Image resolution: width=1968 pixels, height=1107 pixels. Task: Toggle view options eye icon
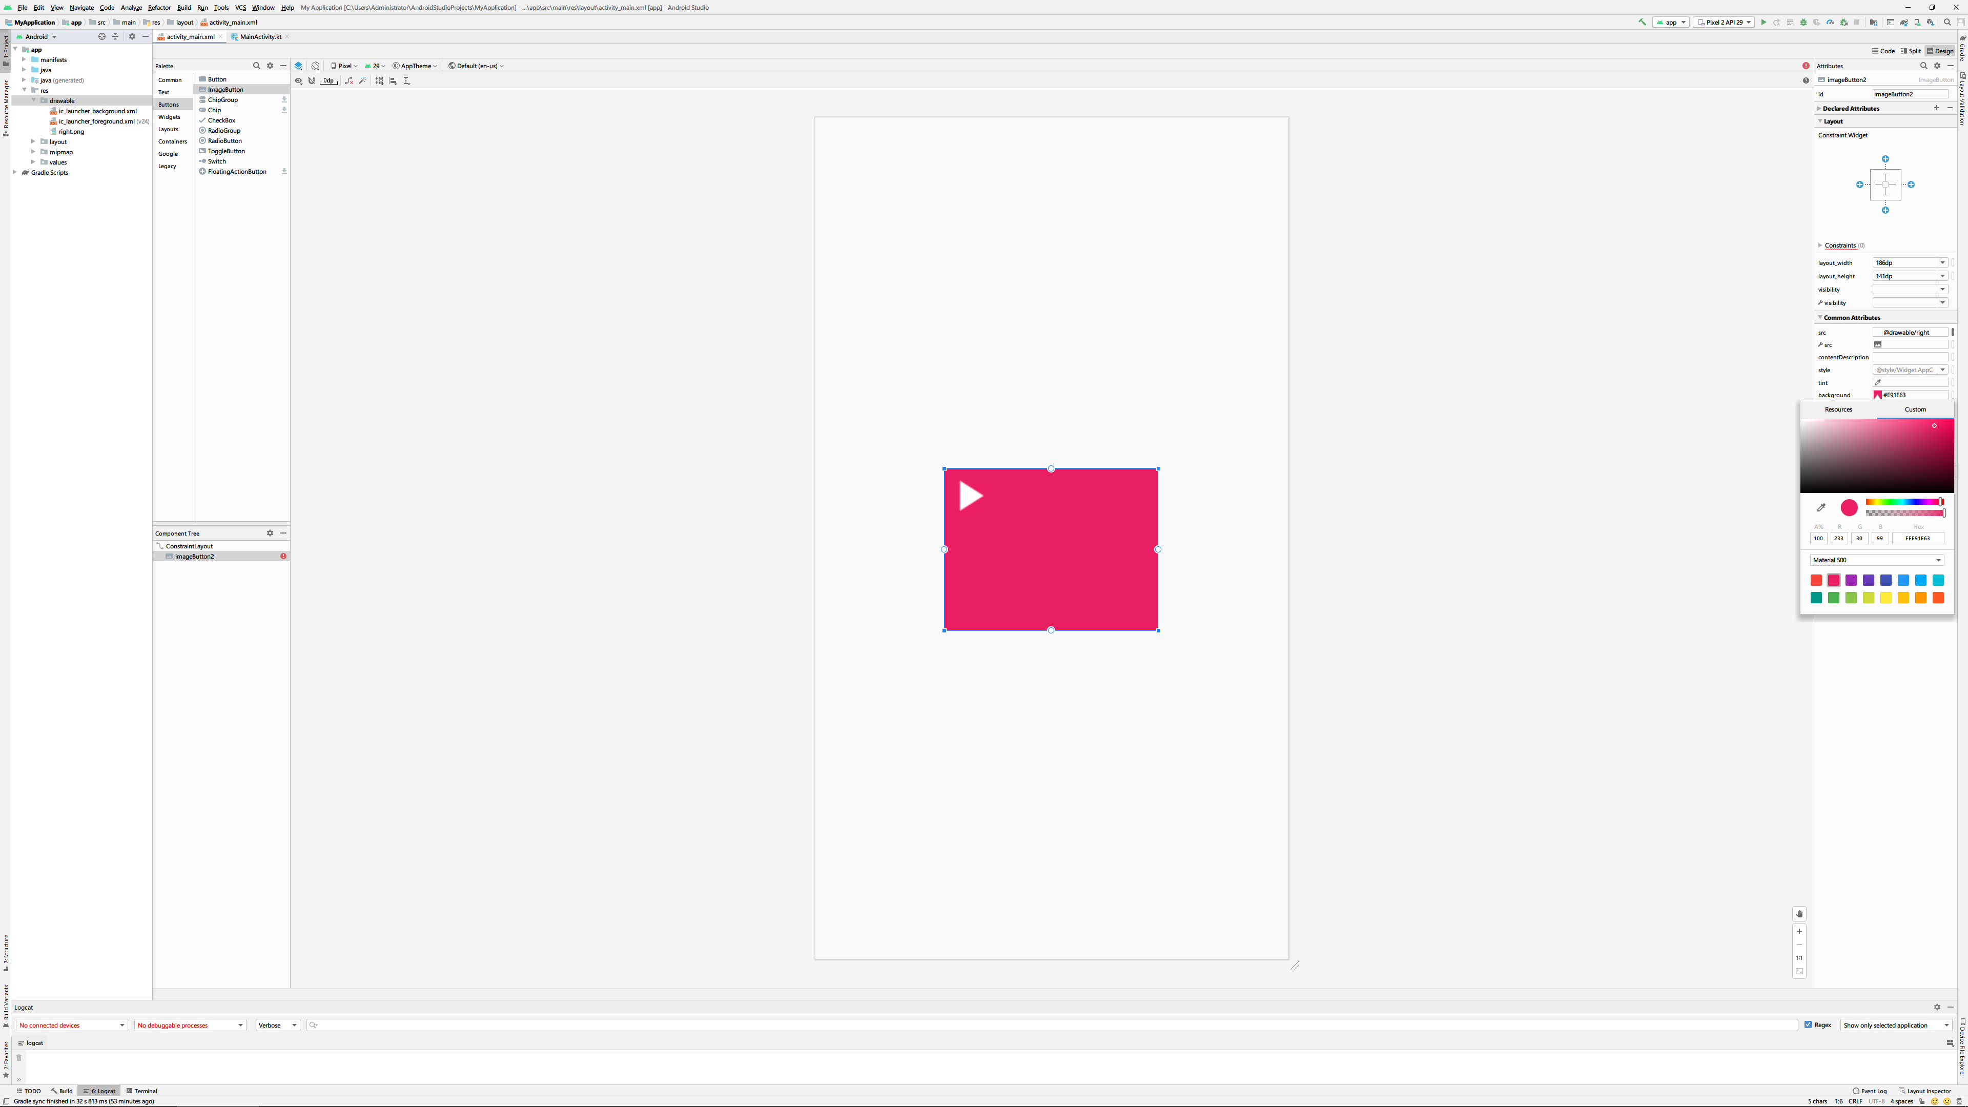pyautogui.click(x=299, y=81)
